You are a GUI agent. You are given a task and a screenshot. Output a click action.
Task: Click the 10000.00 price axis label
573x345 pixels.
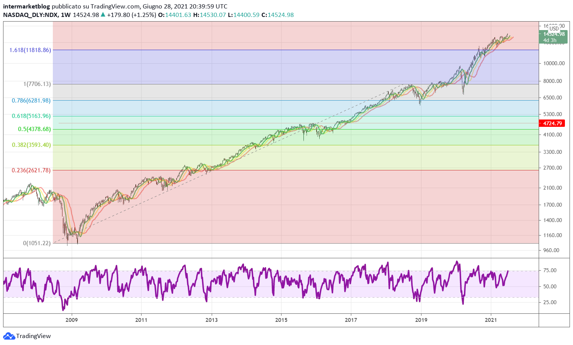(x=554, y=63)
